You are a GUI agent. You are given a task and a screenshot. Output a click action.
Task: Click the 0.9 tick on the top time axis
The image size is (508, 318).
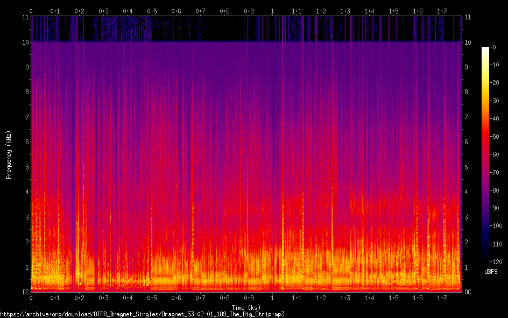(x=249, y=11)
